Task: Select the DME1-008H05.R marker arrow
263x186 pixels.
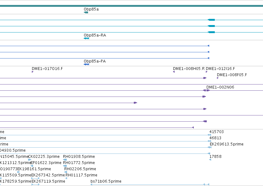Action: tap(174, 72)
